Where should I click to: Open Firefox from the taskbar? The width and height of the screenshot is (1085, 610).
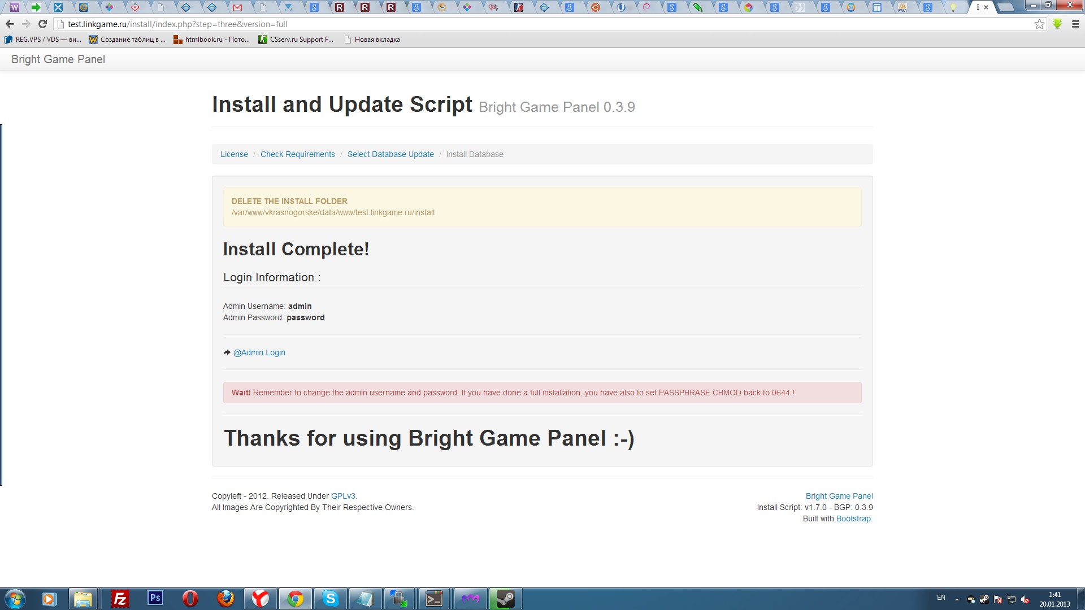(225, 599)
